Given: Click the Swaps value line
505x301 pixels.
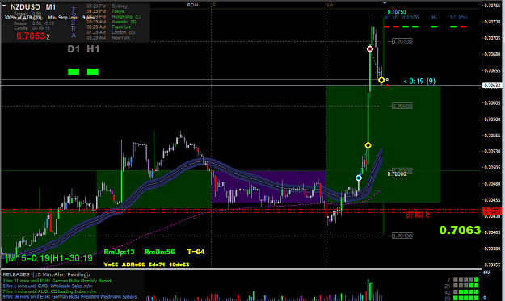Looking at the screenshot, I should coord(34,23).
